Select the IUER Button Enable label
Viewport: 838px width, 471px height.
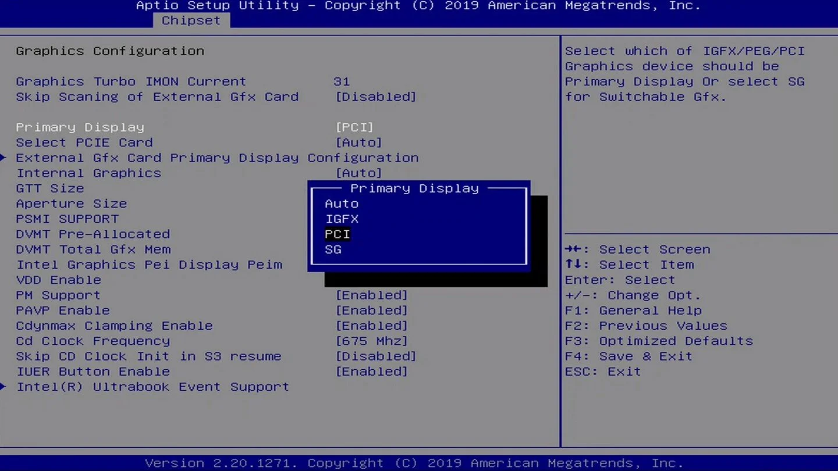[x=93, y=371]
